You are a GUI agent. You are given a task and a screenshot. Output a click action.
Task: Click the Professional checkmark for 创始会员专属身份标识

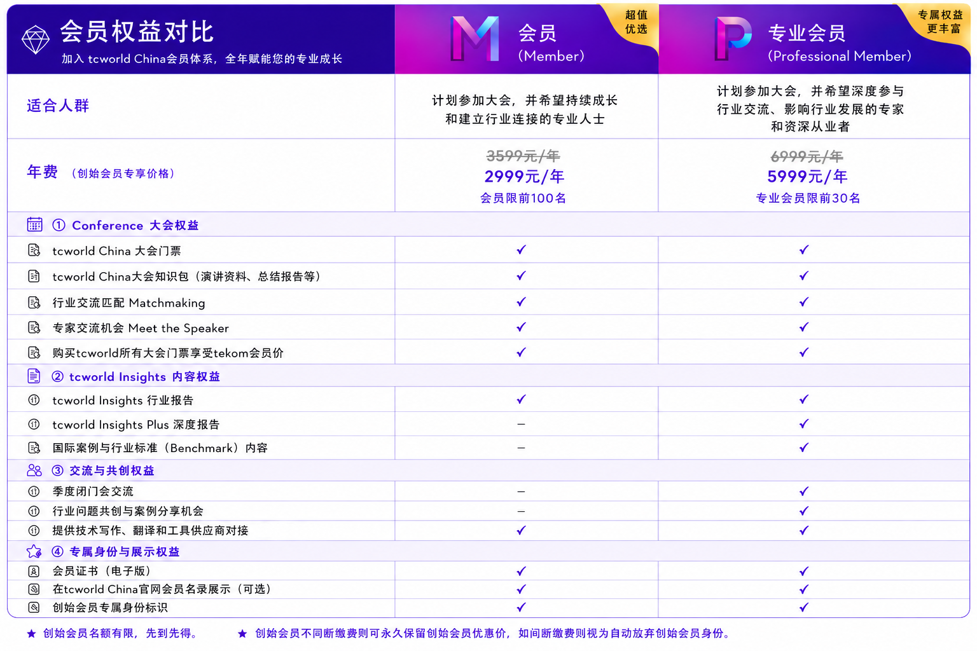(x=804, y=607)
